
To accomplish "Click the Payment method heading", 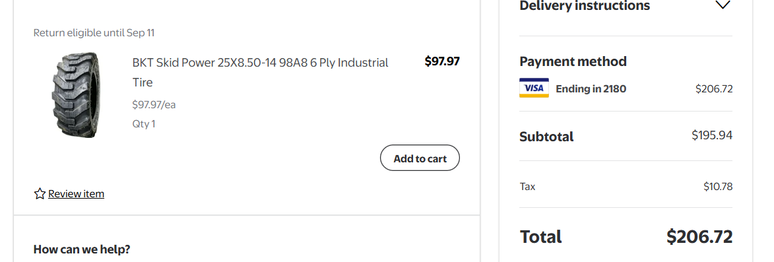I will [x=573, y=61].
